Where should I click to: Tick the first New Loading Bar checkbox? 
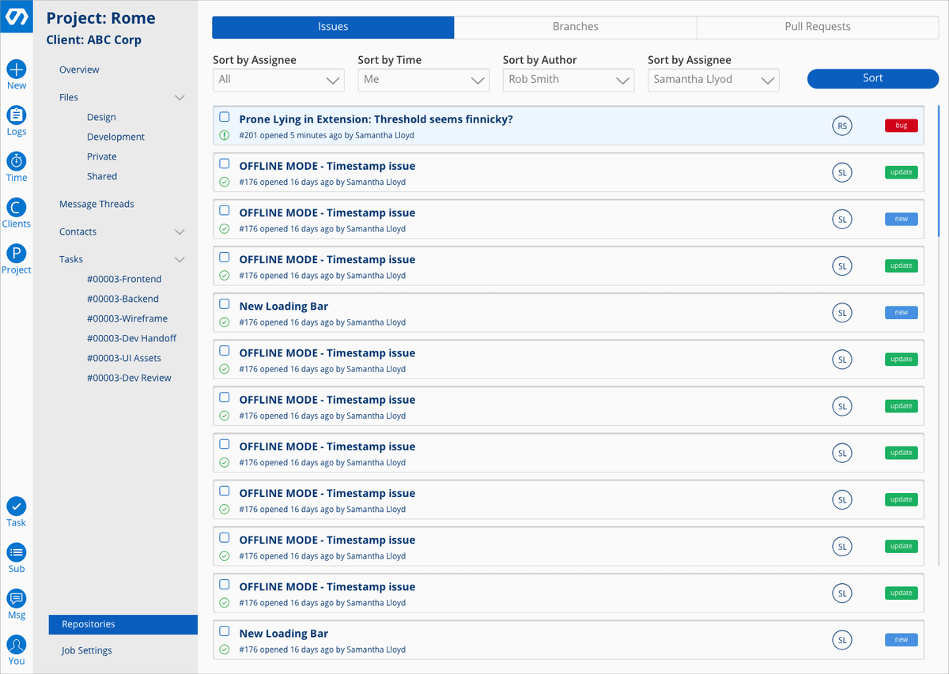tap(225, 304)
